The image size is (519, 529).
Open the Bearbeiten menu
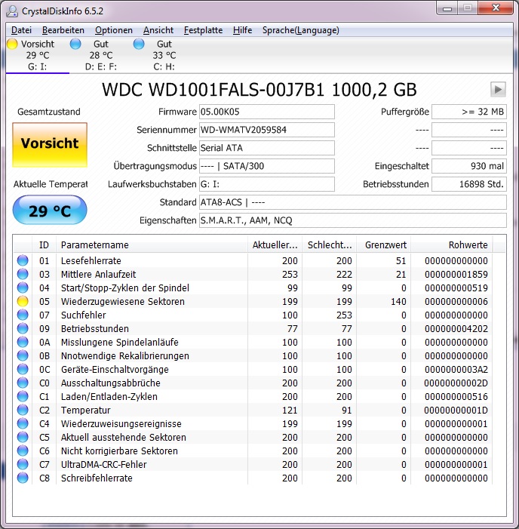tap(63, 30)
